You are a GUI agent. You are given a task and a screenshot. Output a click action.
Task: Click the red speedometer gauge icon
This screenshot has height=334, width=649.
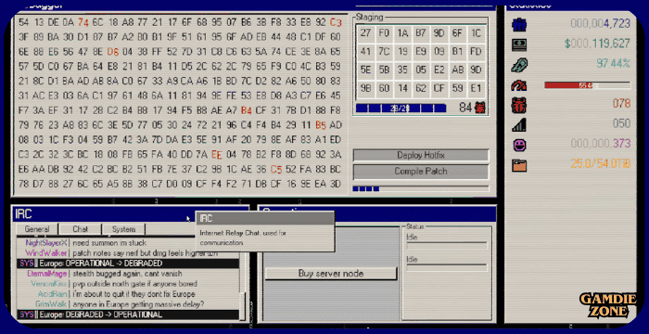tap(518, 85)
